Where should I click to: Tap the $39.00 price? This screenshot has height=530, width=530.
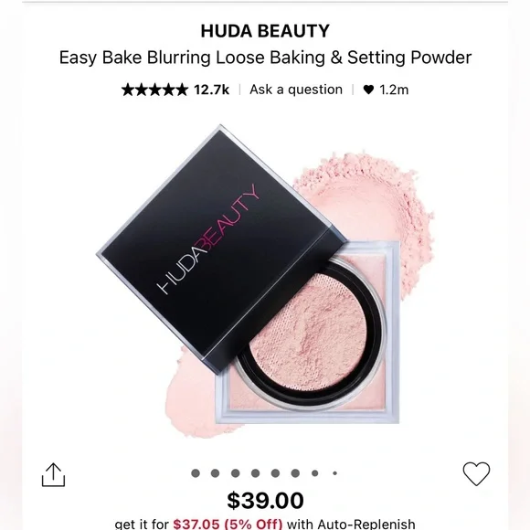(265, 500)
